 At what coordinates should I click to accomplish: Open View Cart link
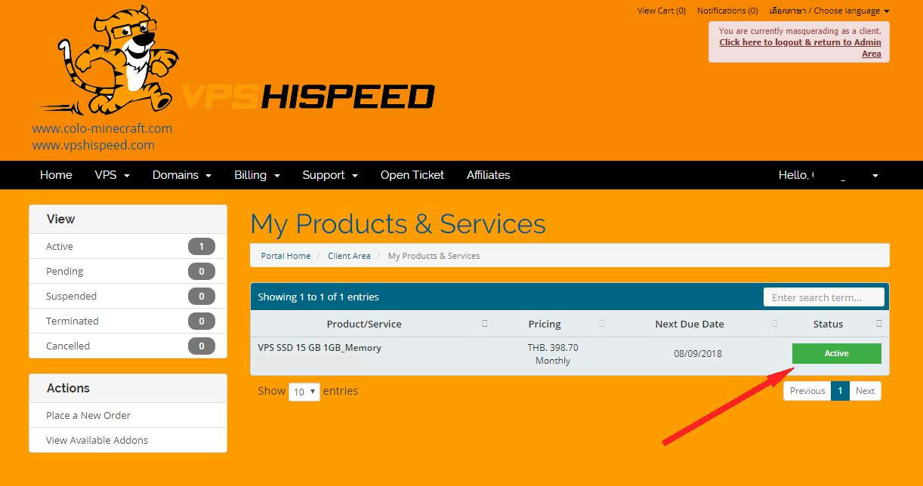[662, 11]
